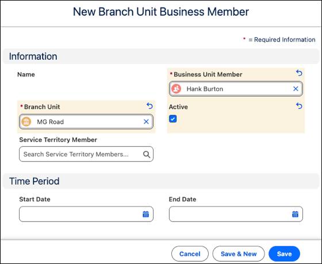Open the Start Date calendar picker
Image resolution: width=322 pixels, height=264 pixels.
click(x=145, y=215)
